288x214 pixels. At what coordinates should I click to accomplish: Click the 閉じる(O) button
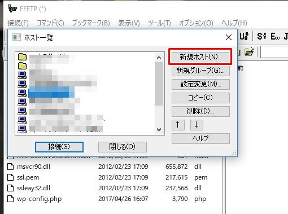tap(123, 147)
